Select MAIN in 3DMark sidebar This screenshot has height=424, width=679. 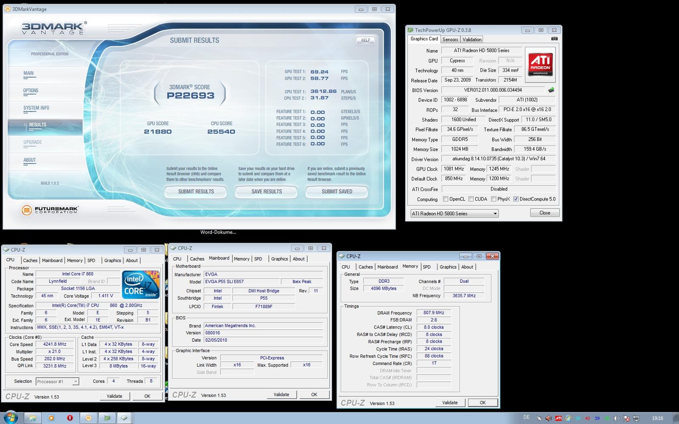(x=28, y=73)
